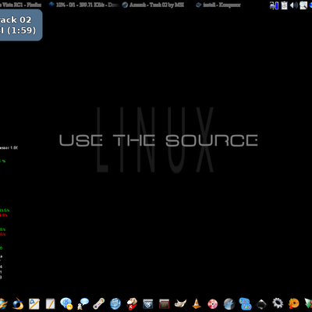The width and height of the screenshot is (312, 312).
Task: Launch the orange P application icon
Action: tap(294, 303)
